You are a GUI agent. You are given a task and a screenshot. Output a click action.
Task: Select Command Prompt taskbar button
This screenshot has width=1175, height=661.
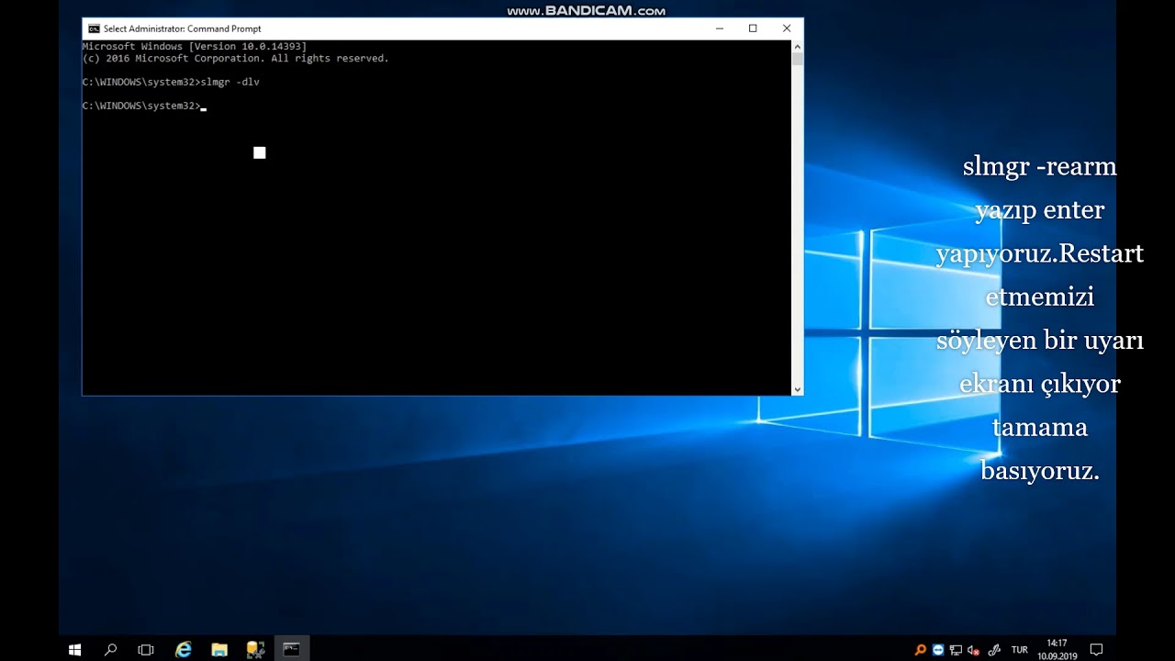(x=291, y=649)
